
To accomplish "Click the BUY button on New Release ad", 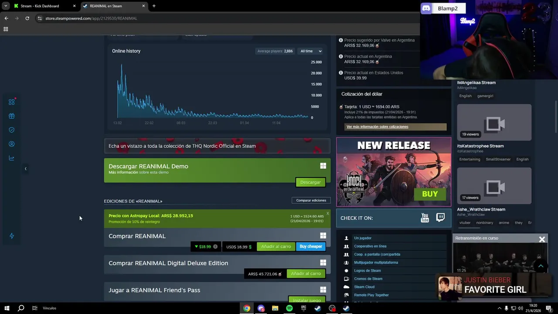I will pyautogui.click(x=429, y=194).
